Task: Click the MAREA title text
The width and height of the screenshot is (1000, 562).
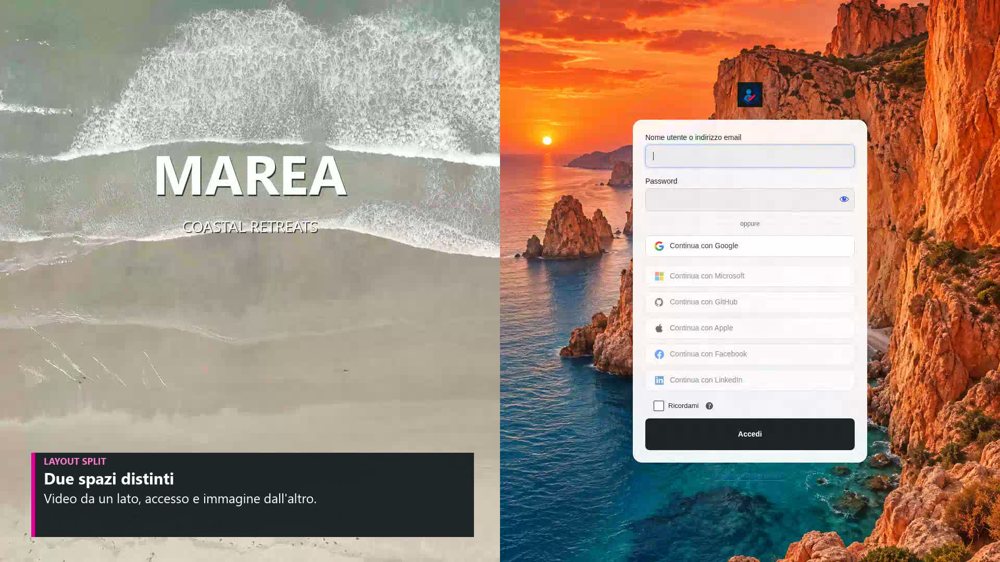Action: click(x=251, y=175)
